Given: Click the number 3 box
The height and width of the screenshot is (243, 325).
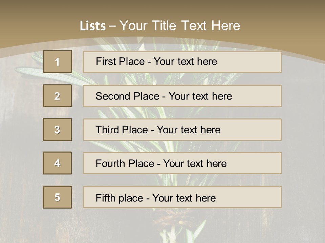Looking at the screenshot, I should 57,130.
